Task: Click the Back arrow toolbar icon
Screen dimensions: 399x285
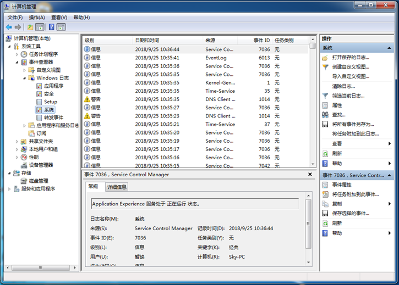Action: pyautogui.click(x=9, y=27)
